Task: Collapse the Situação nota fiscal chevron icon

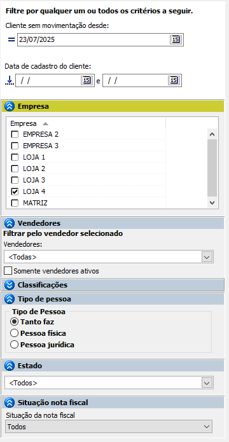Action: (x=10, y=403)
